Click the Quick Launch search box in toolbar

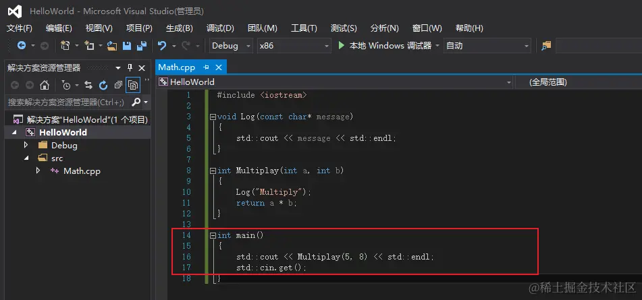(599, 46)
